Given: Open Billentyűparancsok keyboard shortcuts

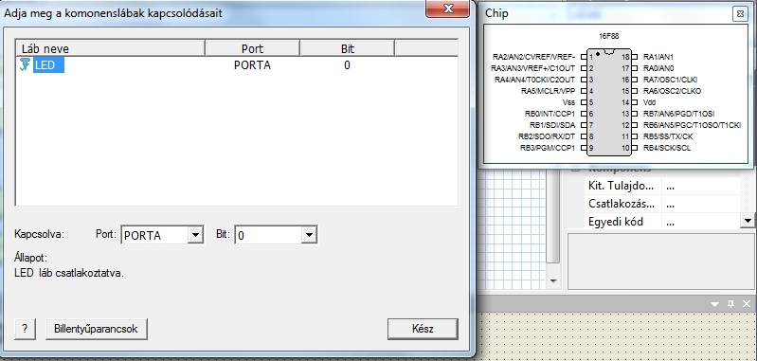Looking at the screenshot, I should (96, 329).
